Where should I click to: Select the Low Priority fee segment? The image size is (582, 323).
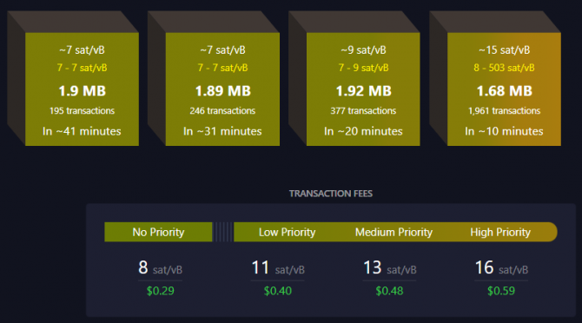click(287, 232)
